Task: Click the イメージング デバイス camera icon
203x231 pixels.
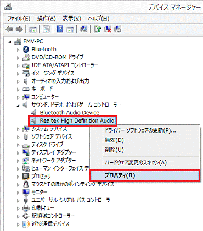Action: 26,73
